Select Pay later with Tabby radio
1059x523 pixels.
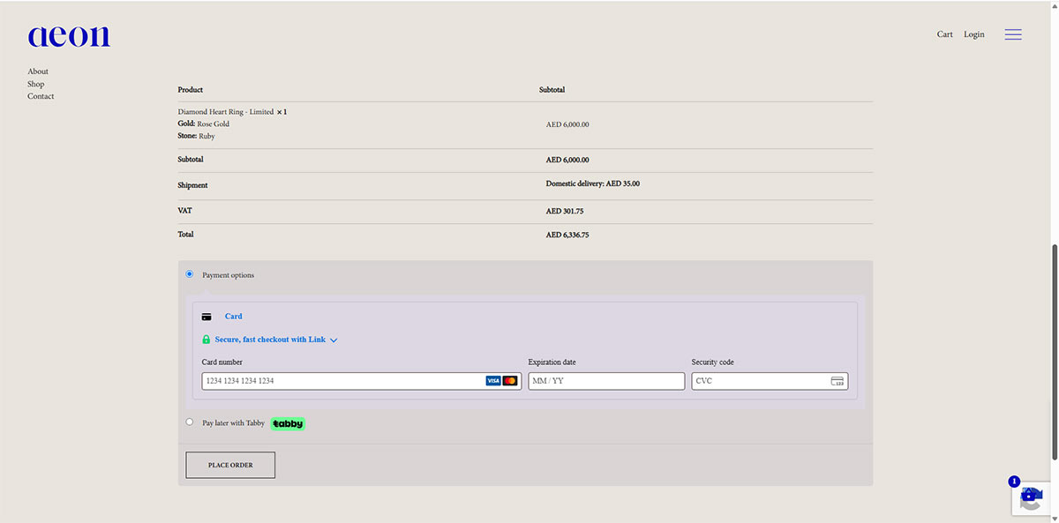pyautogui.click(x=190, y=422)
